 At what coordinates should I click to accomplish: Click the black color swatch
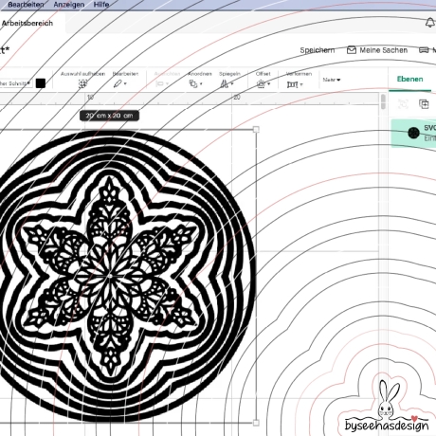[41, 83]
